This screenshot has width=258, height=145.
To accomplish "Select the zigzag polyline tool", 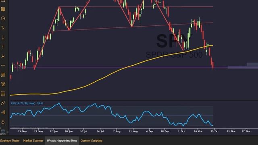I will [x=3, y=103].
